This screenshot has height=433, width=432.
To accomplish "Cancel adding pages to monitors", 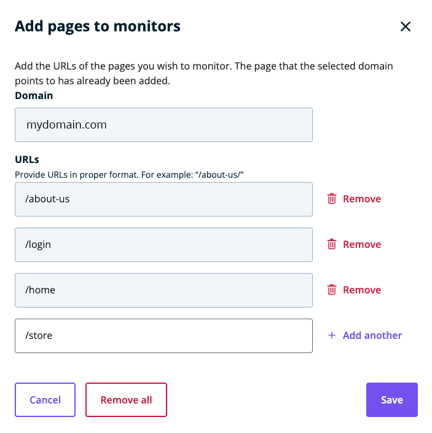I will (45, 400).
